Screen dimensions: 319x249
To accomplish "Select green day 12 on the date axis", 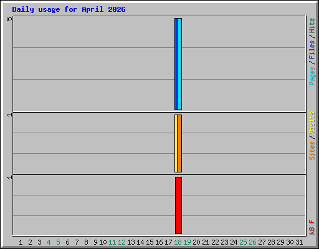I will tap(121, 242).
